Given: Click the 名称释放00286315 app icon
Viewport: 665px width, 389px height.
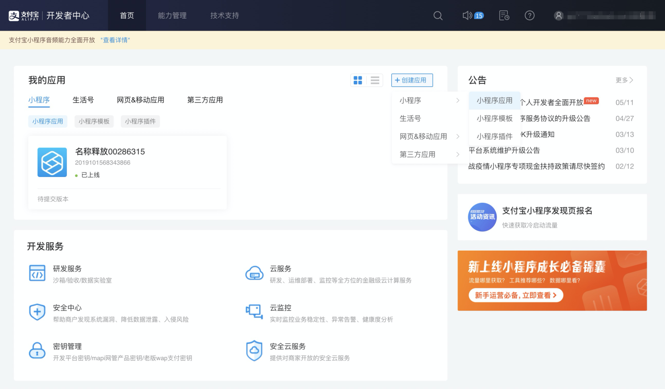Looking at the screenshot, I should [x=52, y=162].
